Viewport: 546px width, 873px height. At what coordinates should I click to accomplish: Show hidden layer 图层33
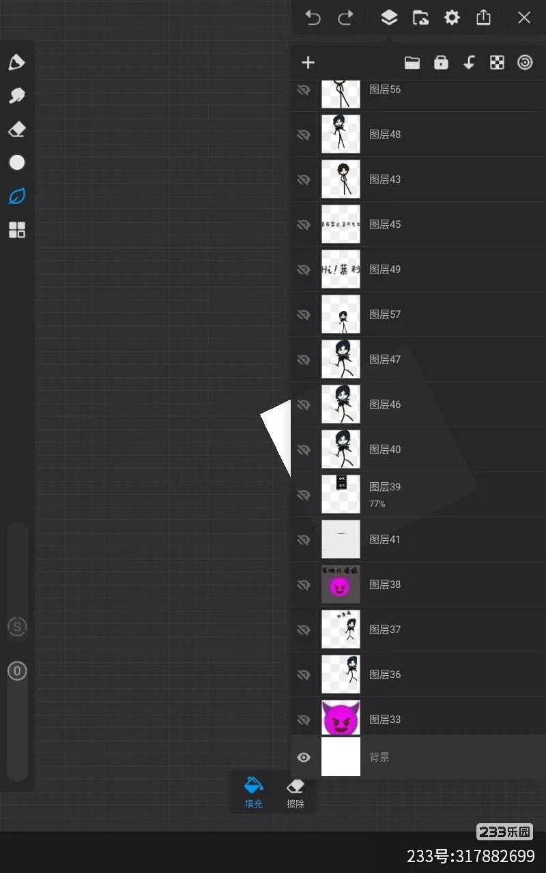(304, 720)
